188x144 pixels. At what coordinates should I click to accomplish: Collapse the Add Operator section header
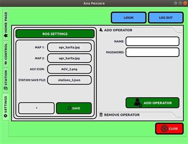[x=140, y=30]
